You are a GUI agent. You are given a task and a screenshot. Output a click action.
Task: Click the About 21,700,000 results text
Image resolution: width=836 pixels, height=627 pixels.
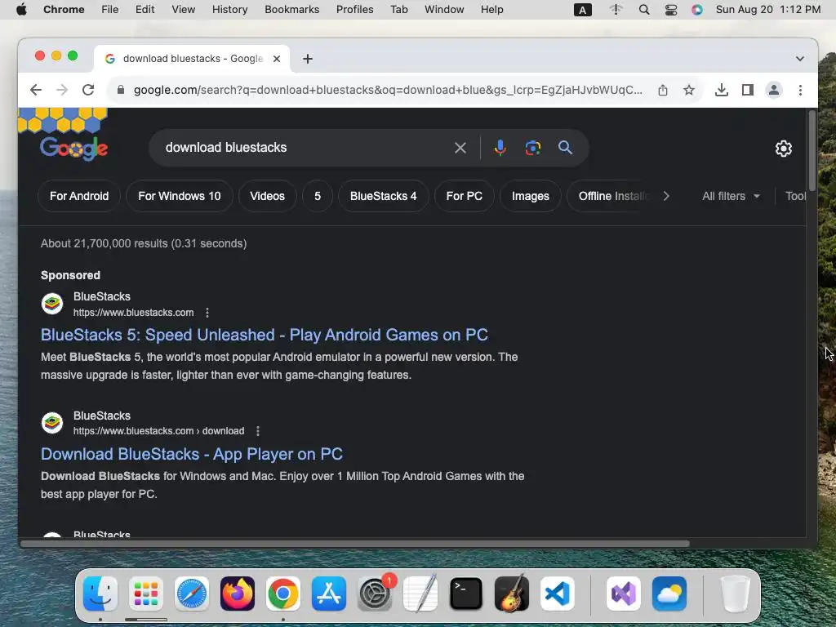click(144, 243)
